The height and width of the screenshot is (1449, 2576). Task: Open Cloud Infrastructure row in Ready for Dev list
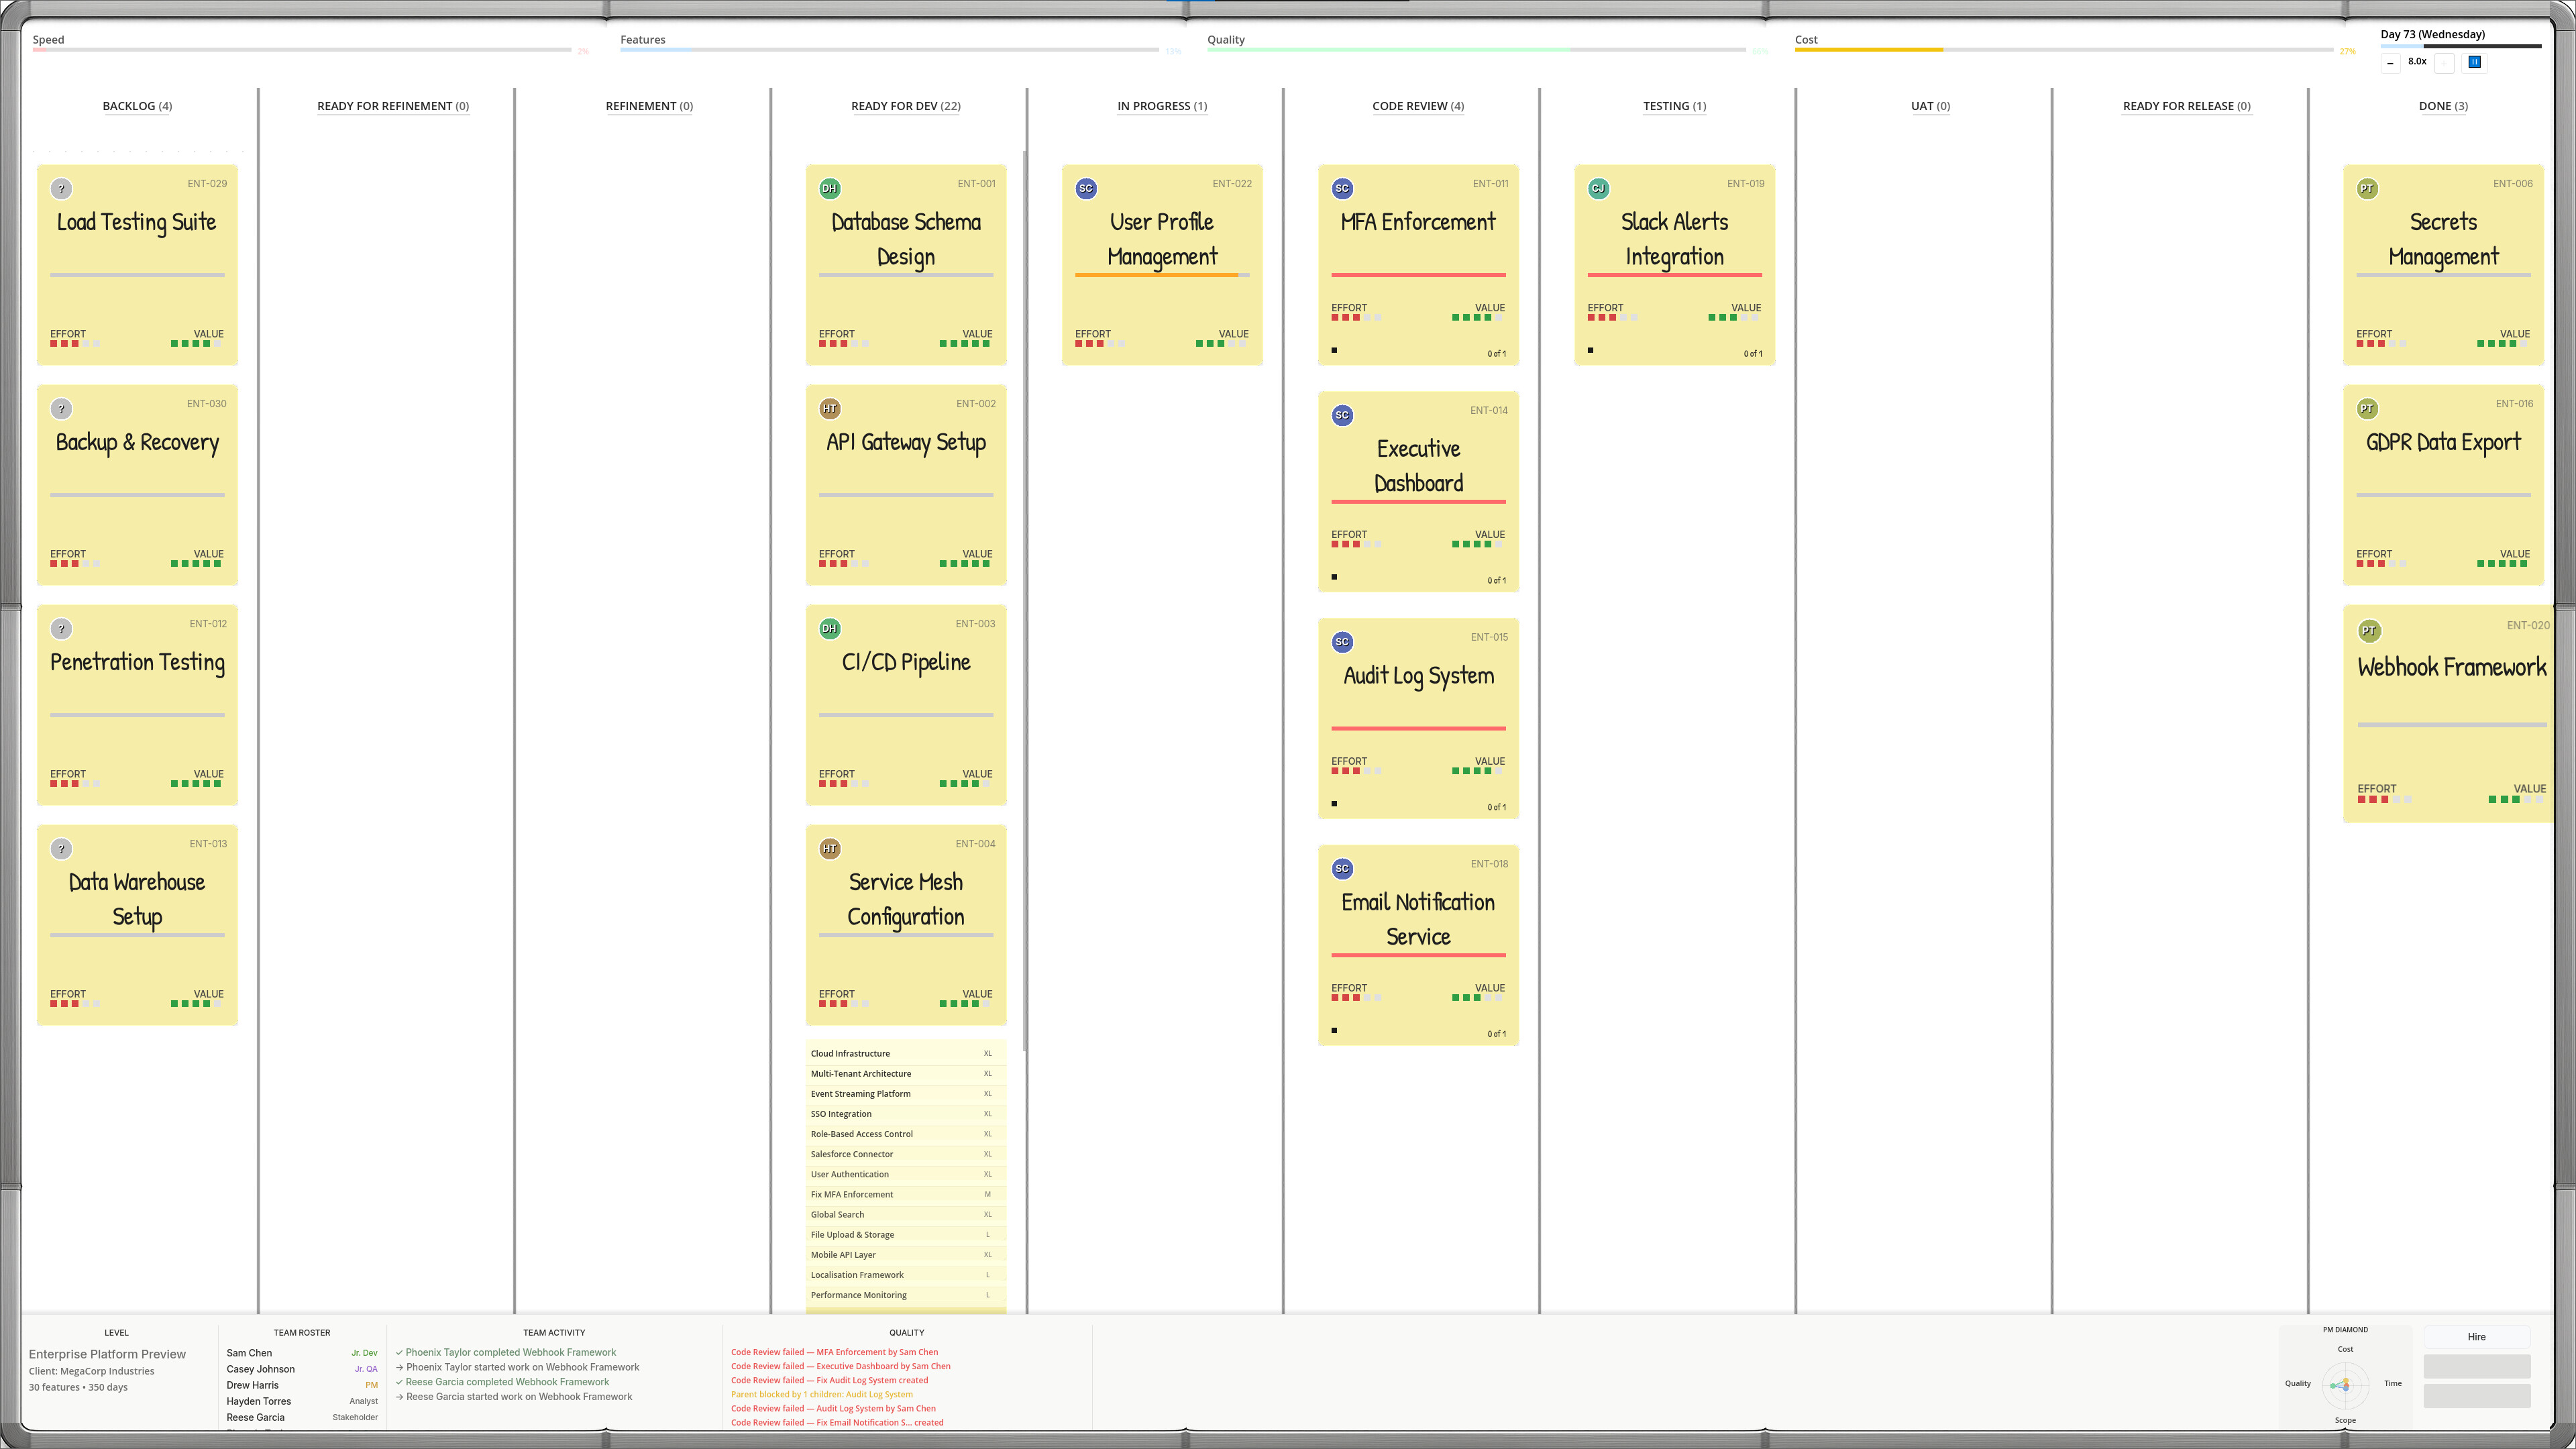[905, 1053]
